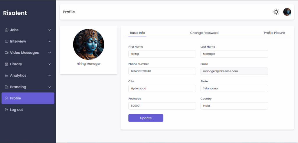The width and height of the screenshot is (298, 143).
Task: Click the Library books icon
Action: tap(7, 64)
